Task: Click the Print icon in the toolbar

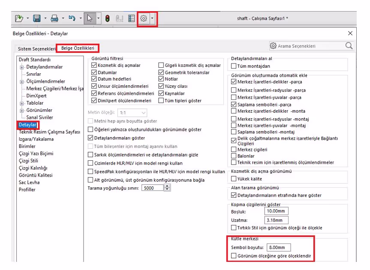Action: click(54, 18)
